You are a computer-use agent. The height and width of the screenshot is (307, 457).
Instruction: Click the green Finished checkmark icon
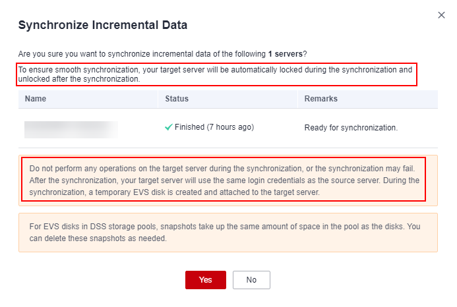pyautogui.click(x=168, y=127)
